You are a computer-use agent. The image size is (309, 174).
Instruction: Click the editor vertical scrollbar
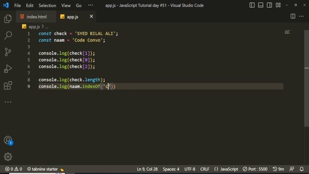307,78
